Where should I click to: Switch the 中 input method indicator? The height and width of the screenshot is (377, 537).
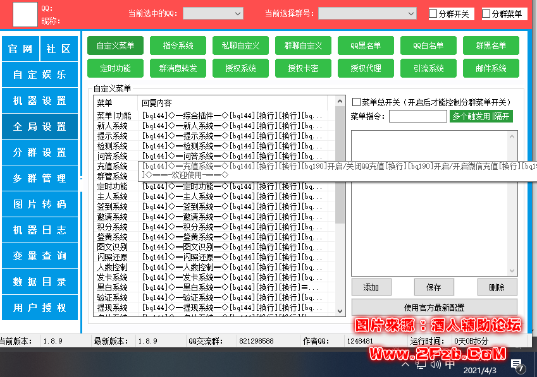point(449,364)
